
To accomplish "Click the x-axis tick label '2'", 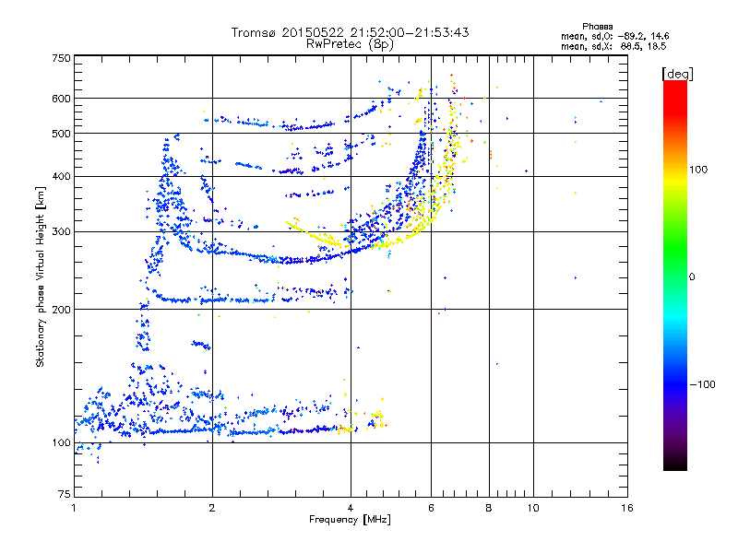I will (x=212, y=508).
